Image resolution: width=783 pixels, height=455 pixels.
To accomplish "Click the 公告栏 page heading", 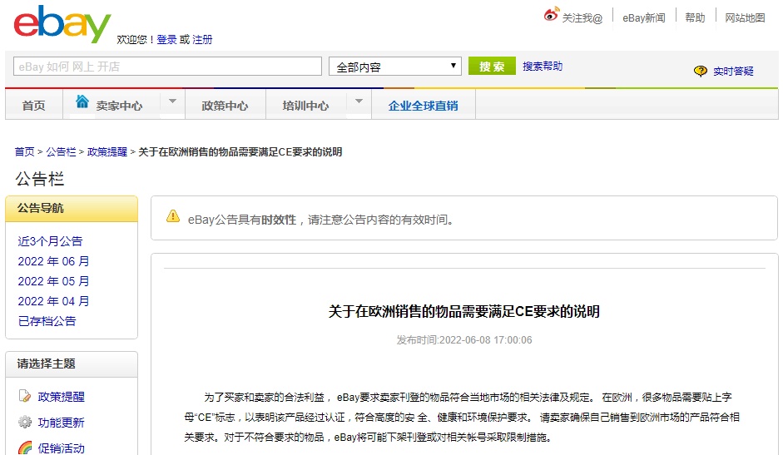I will click(40, 179).
